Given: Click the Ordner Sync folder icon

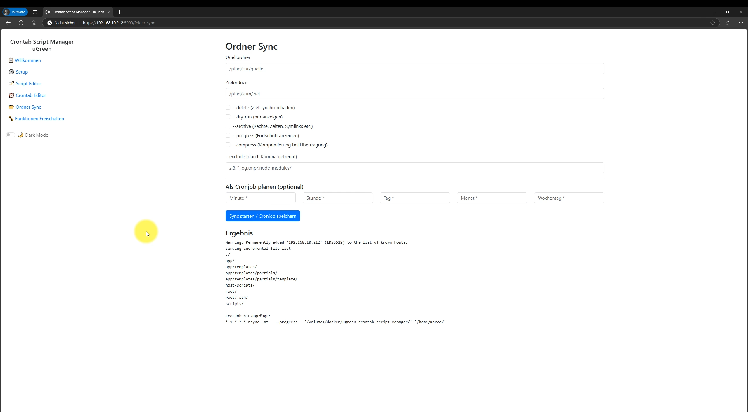Looking at the screenshot, I should (11, 107).
